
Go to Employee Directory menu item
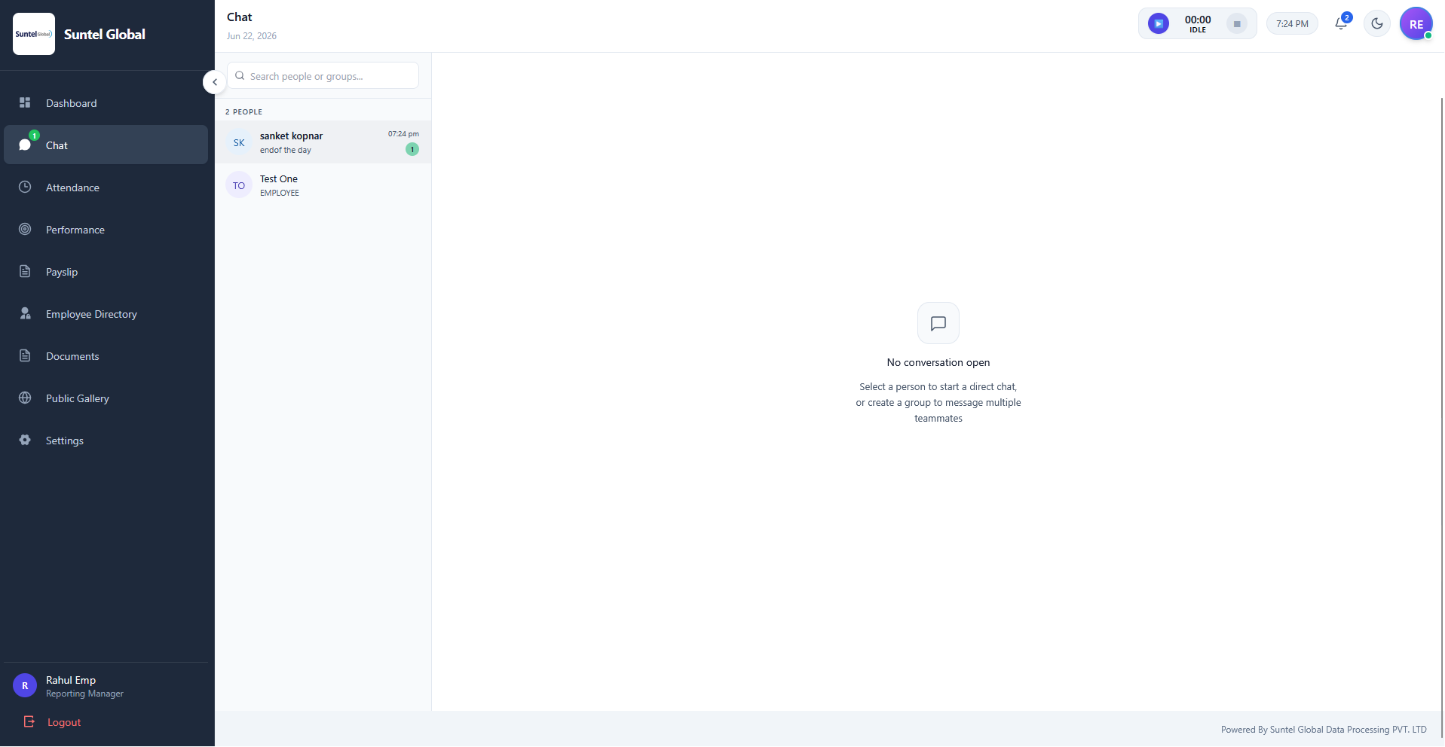(106, 313)
